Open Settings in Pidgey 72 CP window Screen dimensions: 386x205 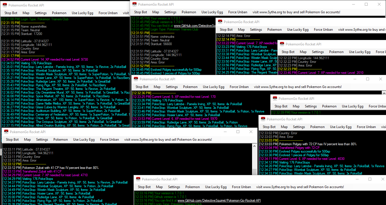[x=299, y=127]
